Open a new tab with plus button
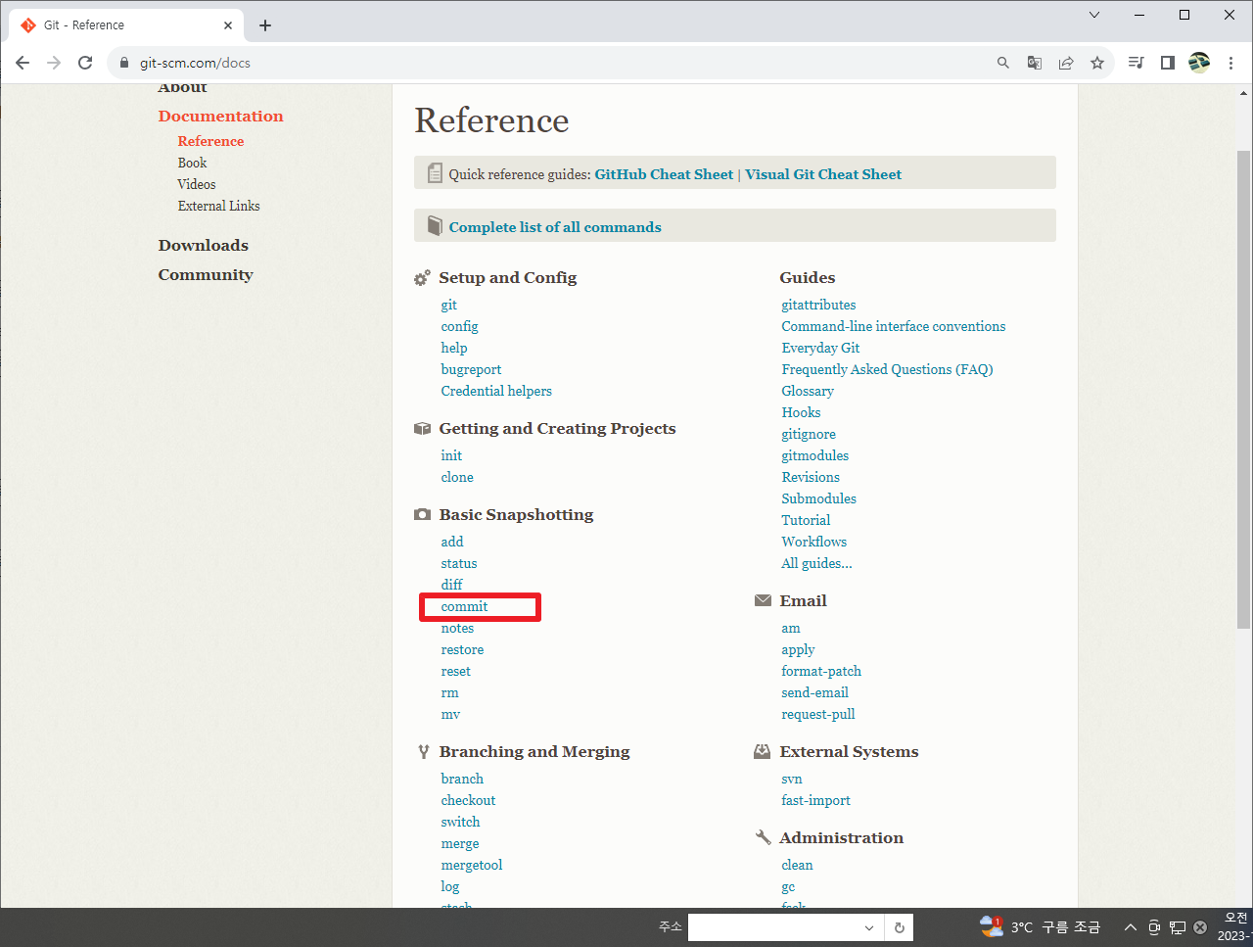Viewport: 1253px width, 947px height. tap(265, 25)
